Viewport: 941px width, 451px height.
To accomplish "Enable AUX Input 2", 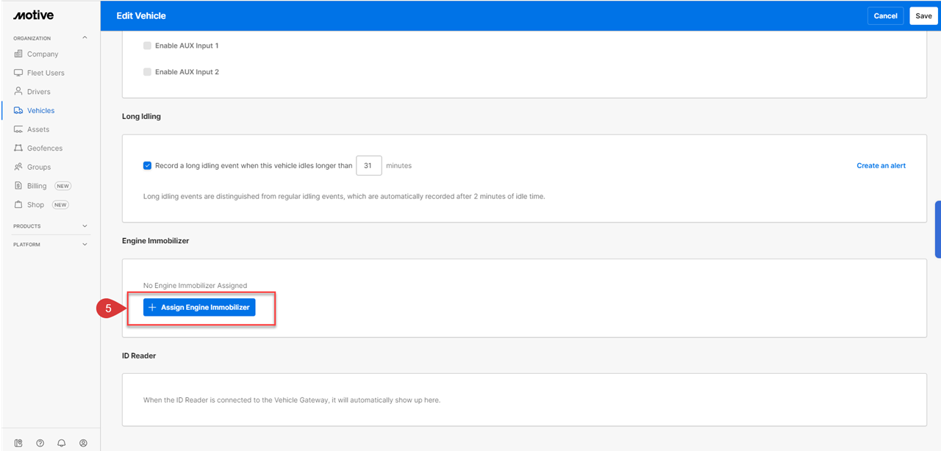I will tap(147, 71).
